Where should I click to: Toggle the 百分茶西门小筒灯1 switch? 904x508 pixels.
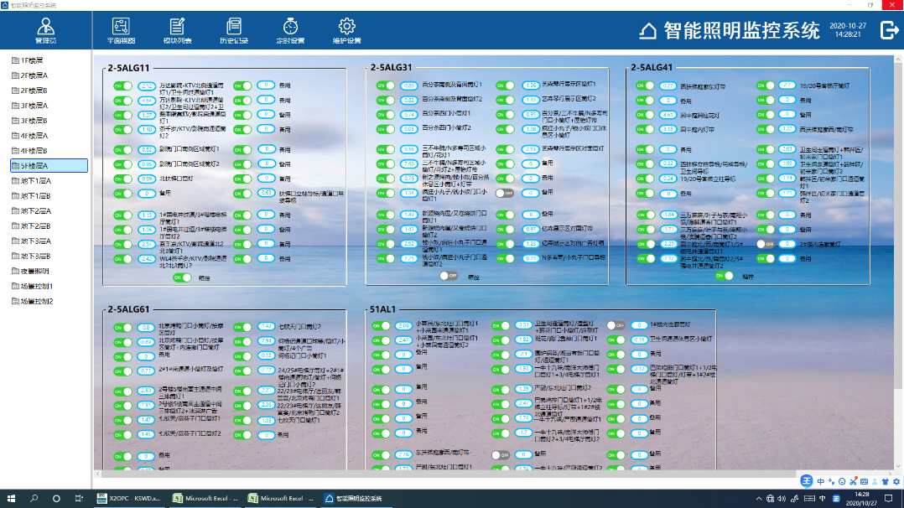pos(385,114)
